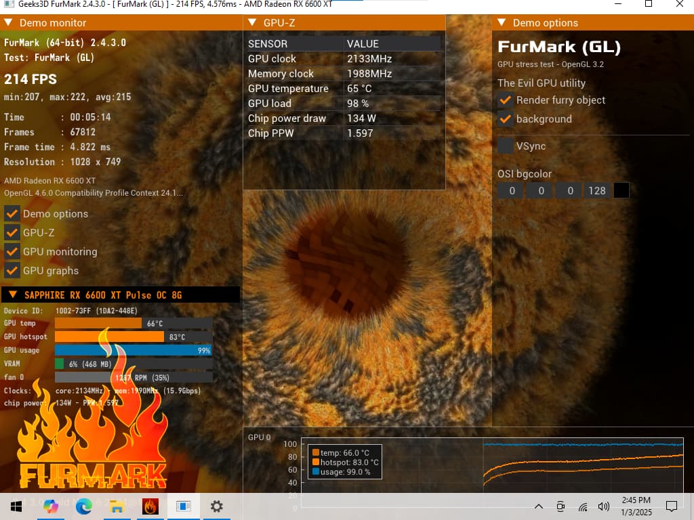Collapse the Demo monitor panel
The image size is (694, 520).
pos(8,22)
